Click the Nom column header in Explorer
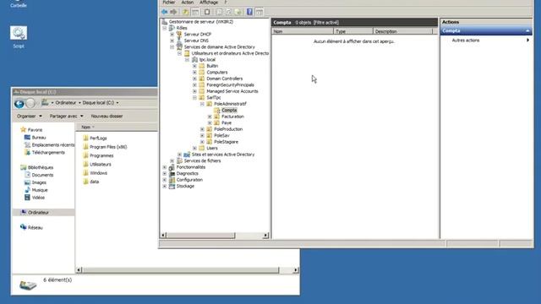The width and height of the screenshot is (541, 304). [117, 128]
